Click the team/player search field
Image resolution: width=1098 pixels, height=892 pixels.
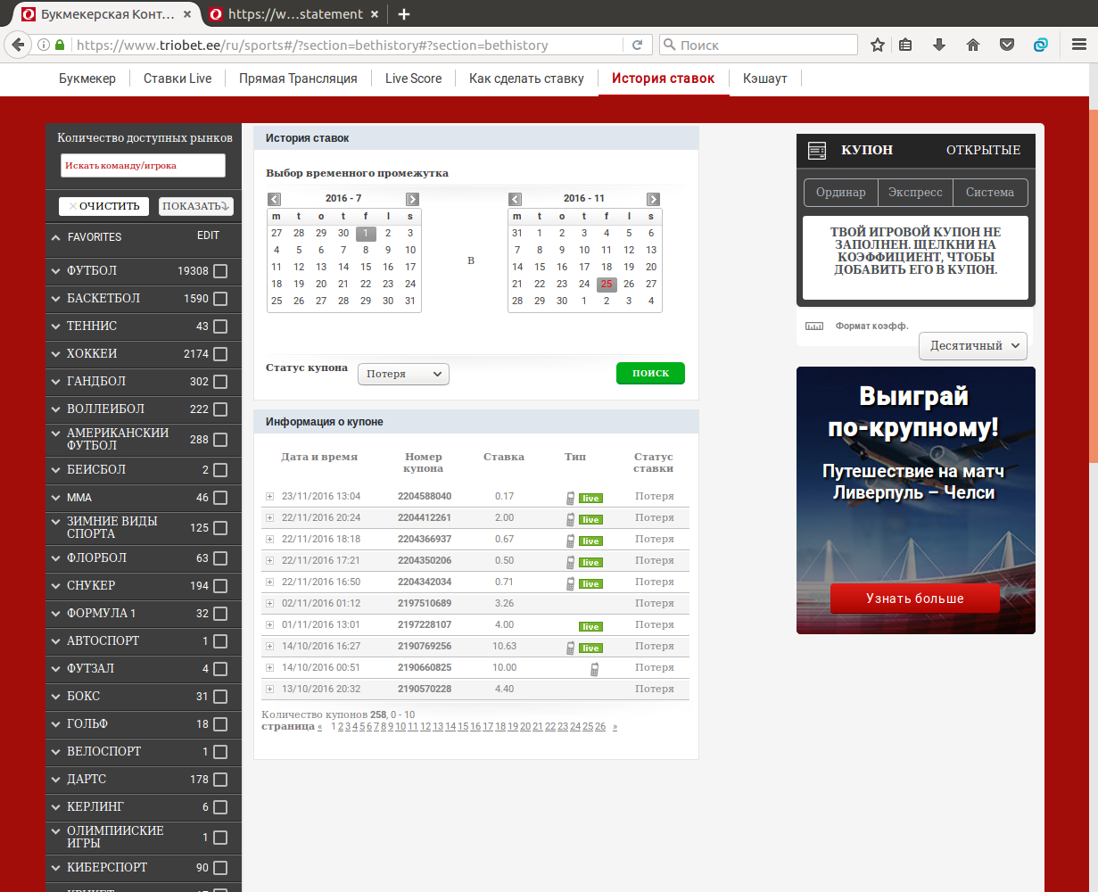pos(143,165)
